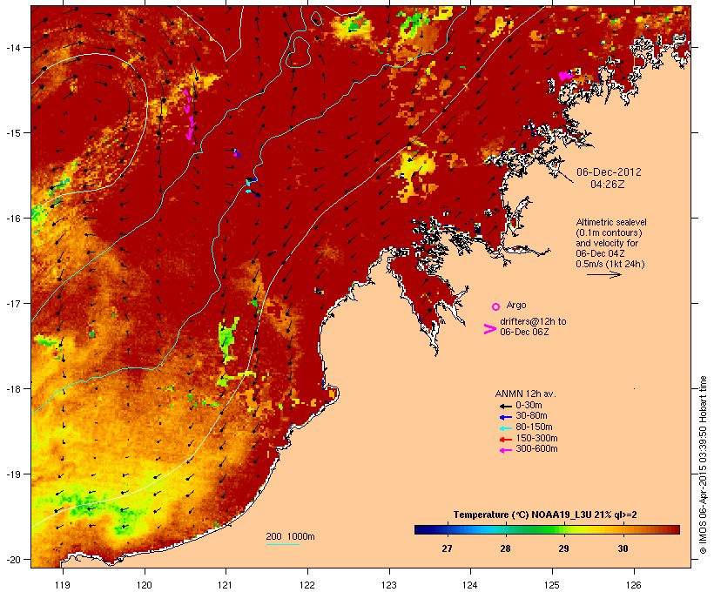The height and width of the screenshot is (592, 714).
Task: Click the magenta drifters chevron symbol
Action: 489,329
